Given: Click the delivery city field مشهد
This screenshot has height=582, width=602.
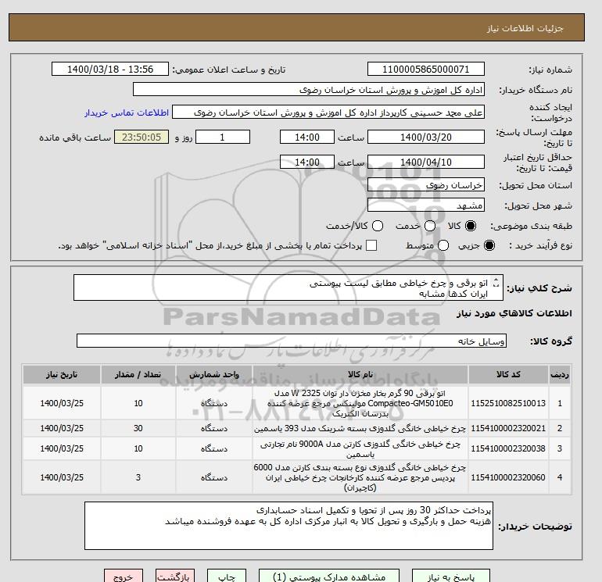Looking at the screenshot, I should [x=426, y=205].
